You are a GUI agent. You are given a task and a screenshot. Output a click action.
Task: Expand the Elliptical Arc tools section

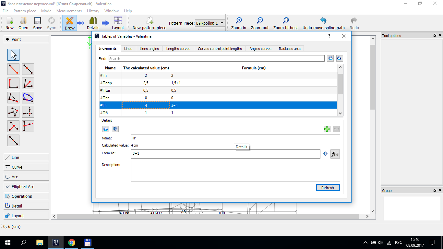coord(26,186)
